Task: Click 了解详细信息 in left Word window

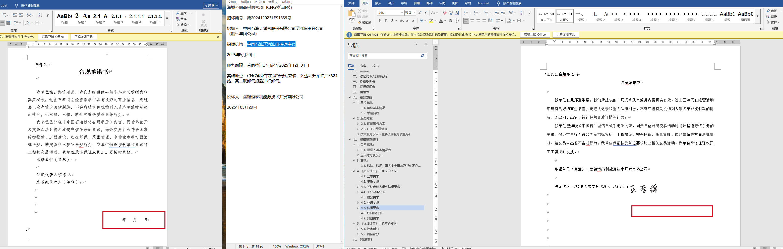Action: pos(84,37)
